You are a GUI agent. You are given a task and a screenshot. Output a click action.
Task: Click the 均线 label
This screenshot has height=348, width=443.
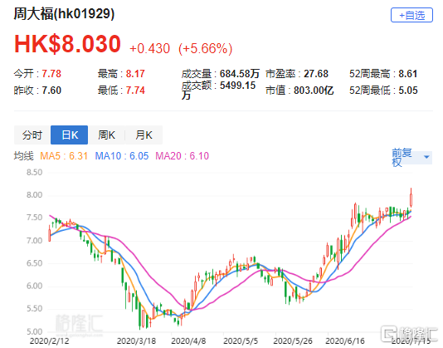[24, 156]
